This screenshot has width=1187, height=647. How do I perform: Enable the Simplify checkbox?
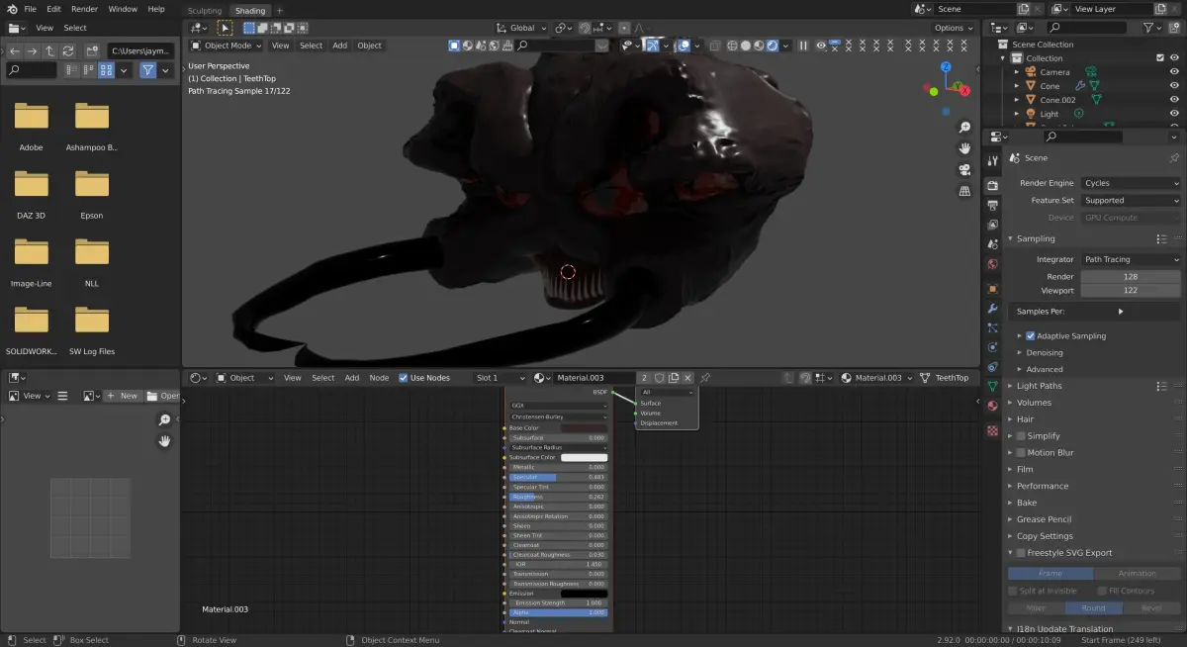coord(1020,436)
